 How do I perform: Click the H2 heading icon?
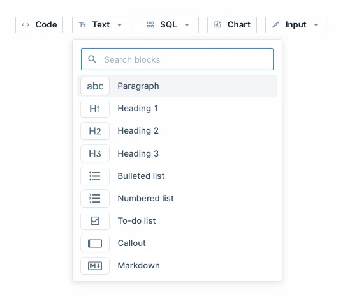click(95, 131)
